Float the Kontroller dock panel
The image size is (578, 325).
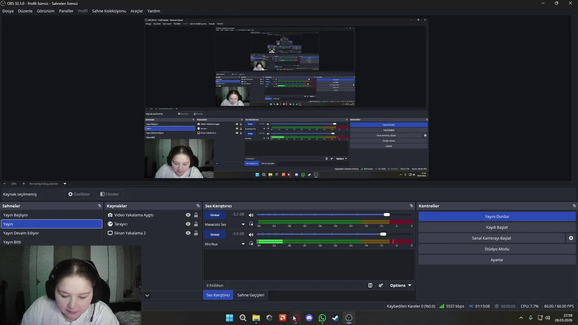click(574, 206)
